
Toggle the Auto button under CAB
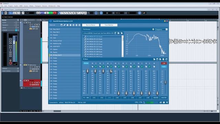coord(164,66)
